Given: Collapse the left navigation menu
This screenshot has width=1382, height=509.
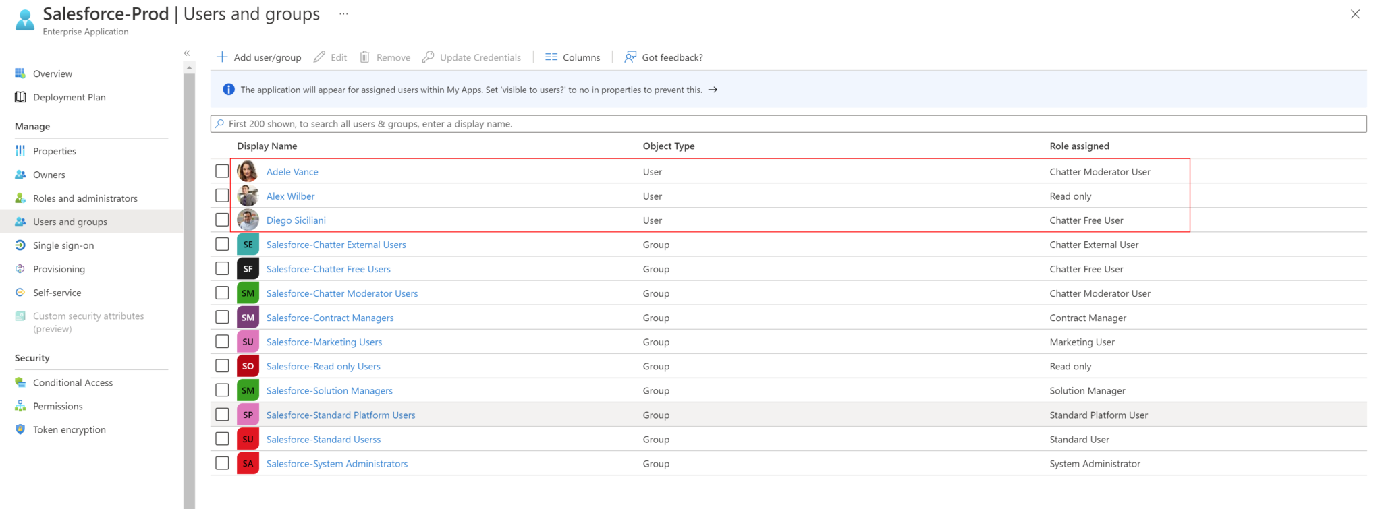Looking at the screenshot, I should (187, 53).
